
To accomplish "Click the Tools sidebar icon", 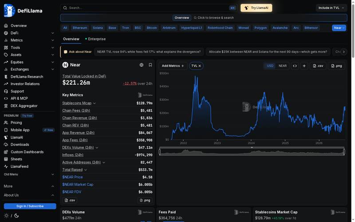I will pyautogui.click(x=6, y=48).
